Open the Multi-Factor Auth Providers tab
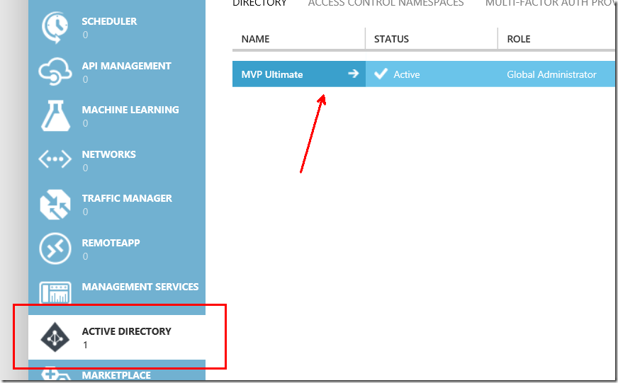 [551, 3]
